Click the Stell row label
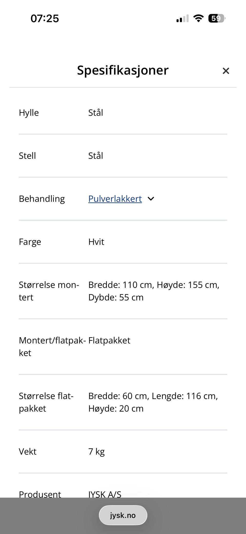 click(27, 156)
